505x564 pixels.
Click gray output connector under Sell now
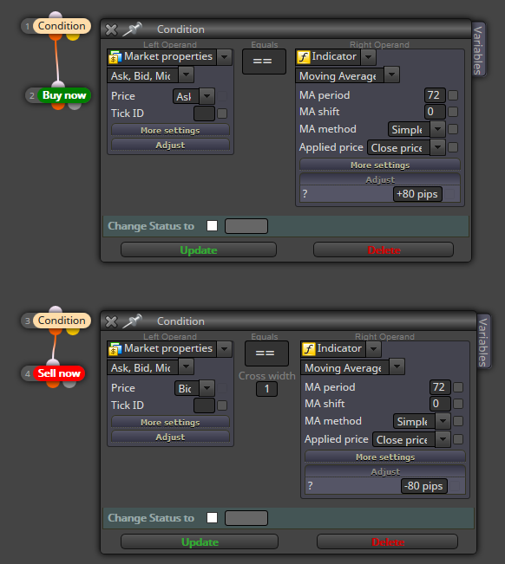click(69, 384)
